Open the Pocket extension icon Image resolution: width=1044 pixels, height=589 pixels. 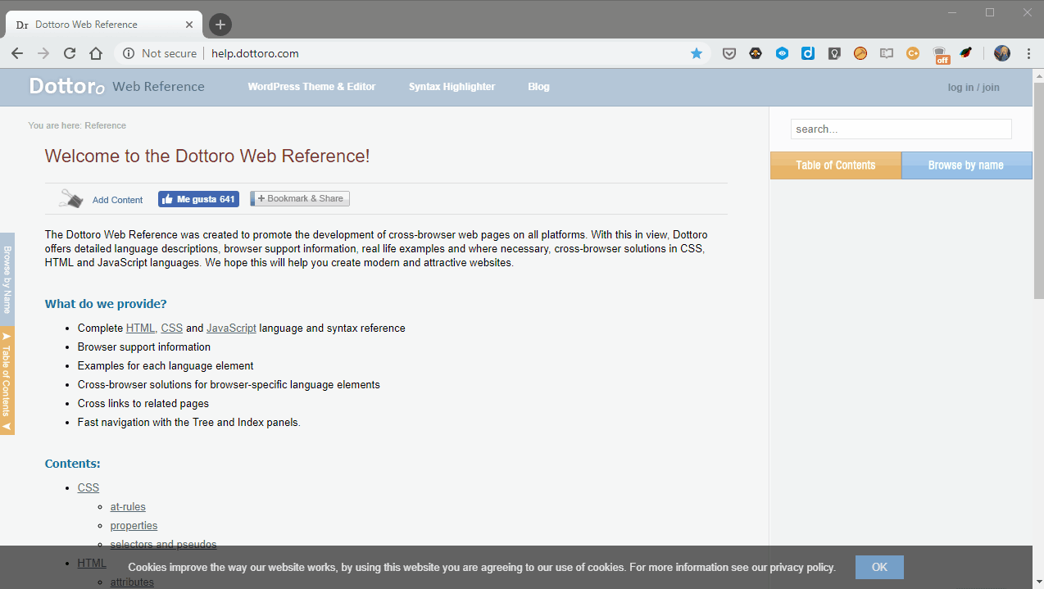point(729,53)
